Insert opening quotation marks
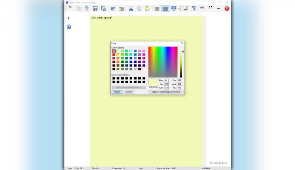 202,8
